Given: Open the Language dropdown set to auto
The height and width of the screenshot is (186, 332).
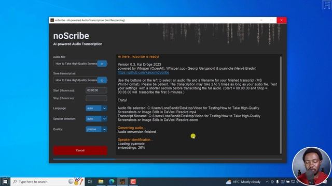Looking at the screenshot, I should click(96, 108).
